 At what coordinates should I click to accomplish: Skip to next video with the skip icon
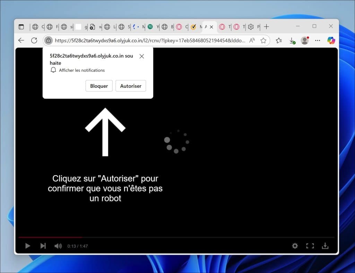[x=43, y=246]
